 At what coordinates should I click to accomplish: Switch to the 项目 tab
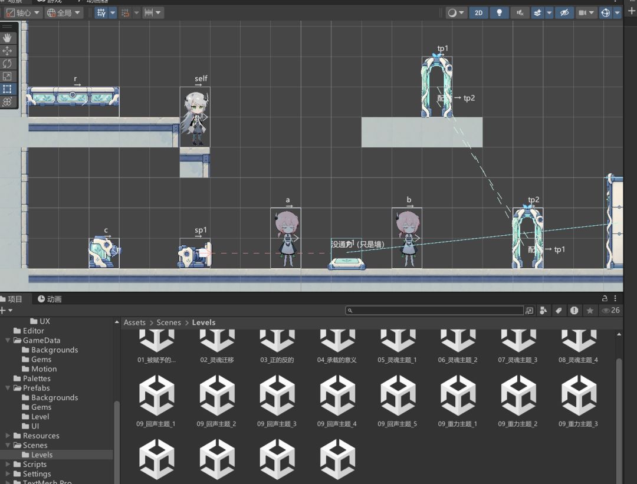(12, 299)
